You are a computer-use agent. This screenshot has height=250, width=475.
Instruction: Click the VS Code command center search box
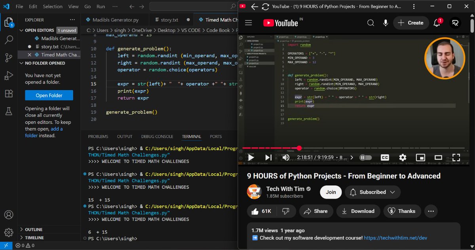pyautogui.click(x=193, y=7)
